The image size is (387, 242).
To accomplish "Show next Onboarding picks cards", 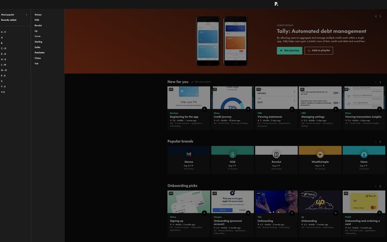I will click(x=380, y=186).
